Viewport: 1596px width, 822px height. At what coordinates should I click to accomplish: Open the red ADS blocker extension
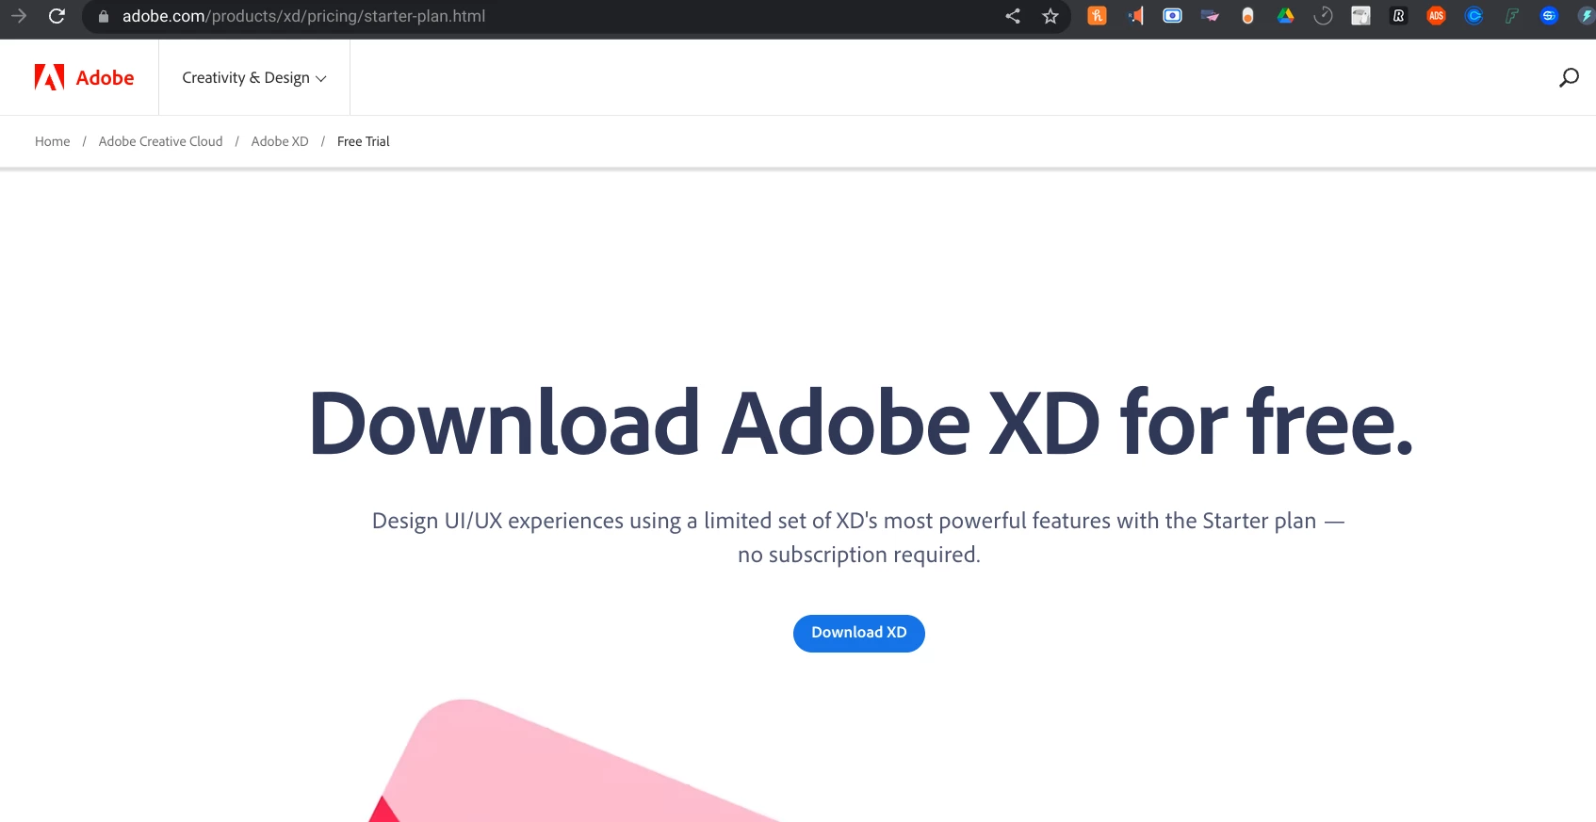pos(1436,15)
